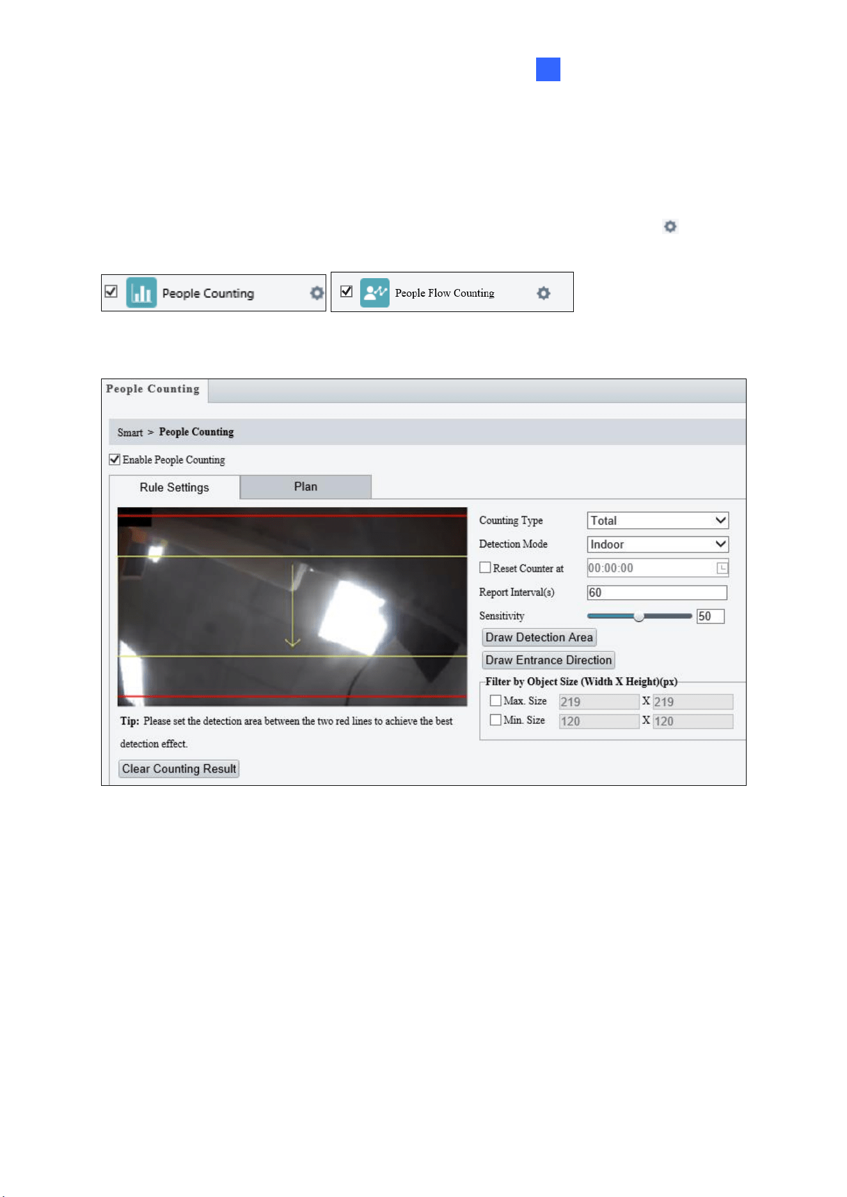Screen dimensions: 847x1197
Task: Click the Smart breadcrumb link
Action: pyautogui.click(x=130, y=433)
